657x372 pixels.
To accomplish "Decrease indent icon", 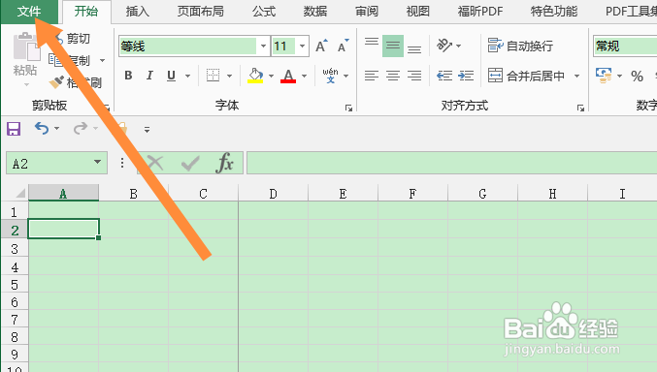I will [444, 76].
